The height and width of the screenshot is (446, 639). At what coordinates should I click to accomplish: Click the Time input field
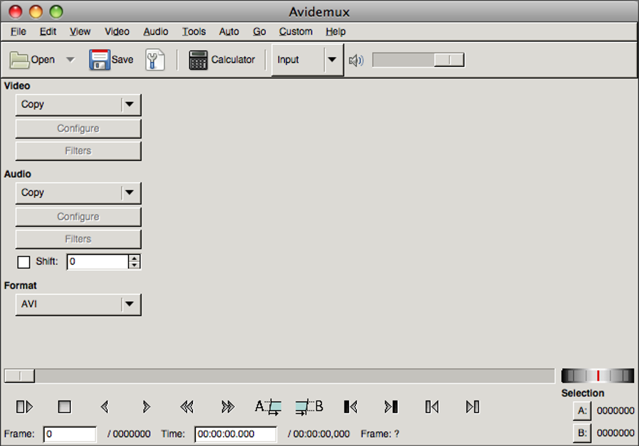point(236,434)
